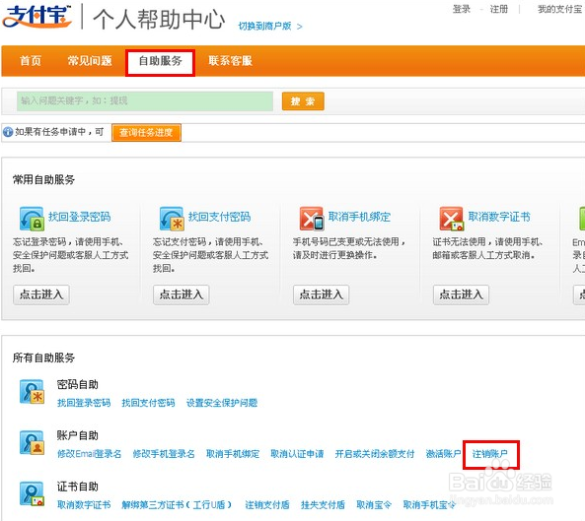Click the 查询任务进度 button
The width and height of the screenshot is (585, 521).
coord(146,133)
